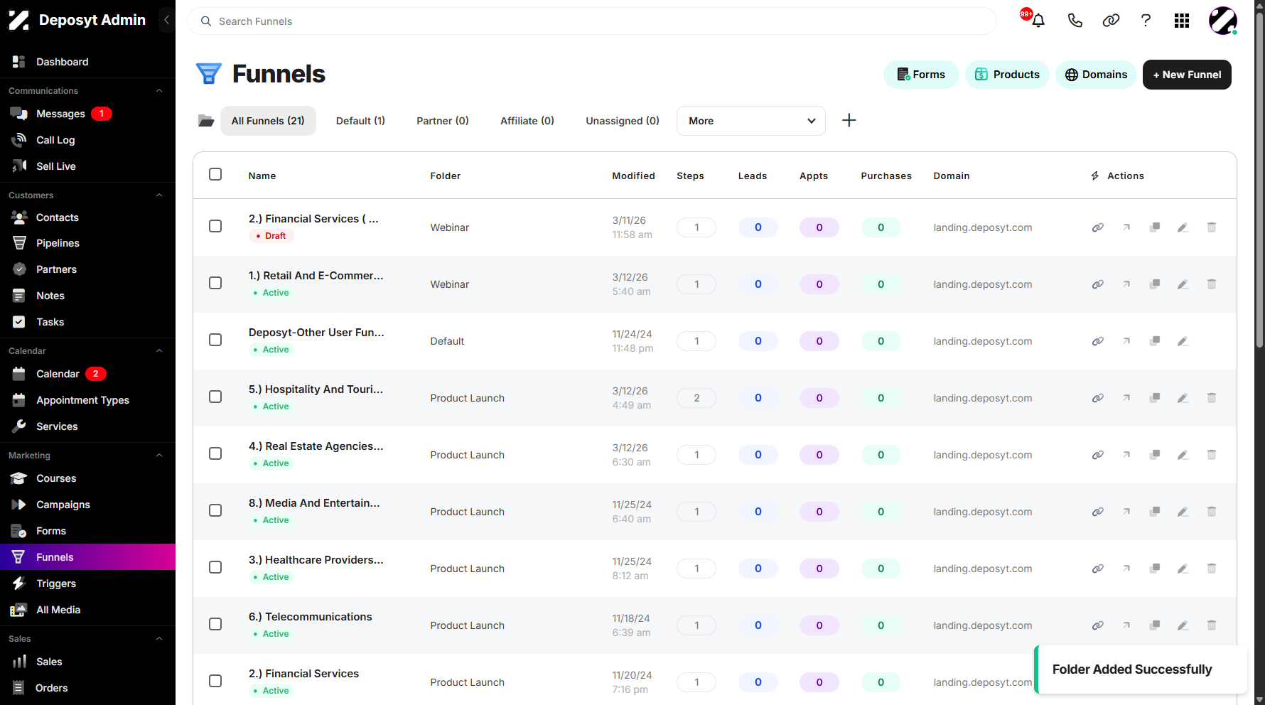The image size is (1265, 705).
Task: Check the 2.) Financial Services Draft row checkbox
Action: 215,226
